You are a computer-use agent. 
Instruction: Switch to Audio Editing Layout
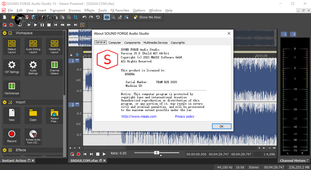[33, 47]
